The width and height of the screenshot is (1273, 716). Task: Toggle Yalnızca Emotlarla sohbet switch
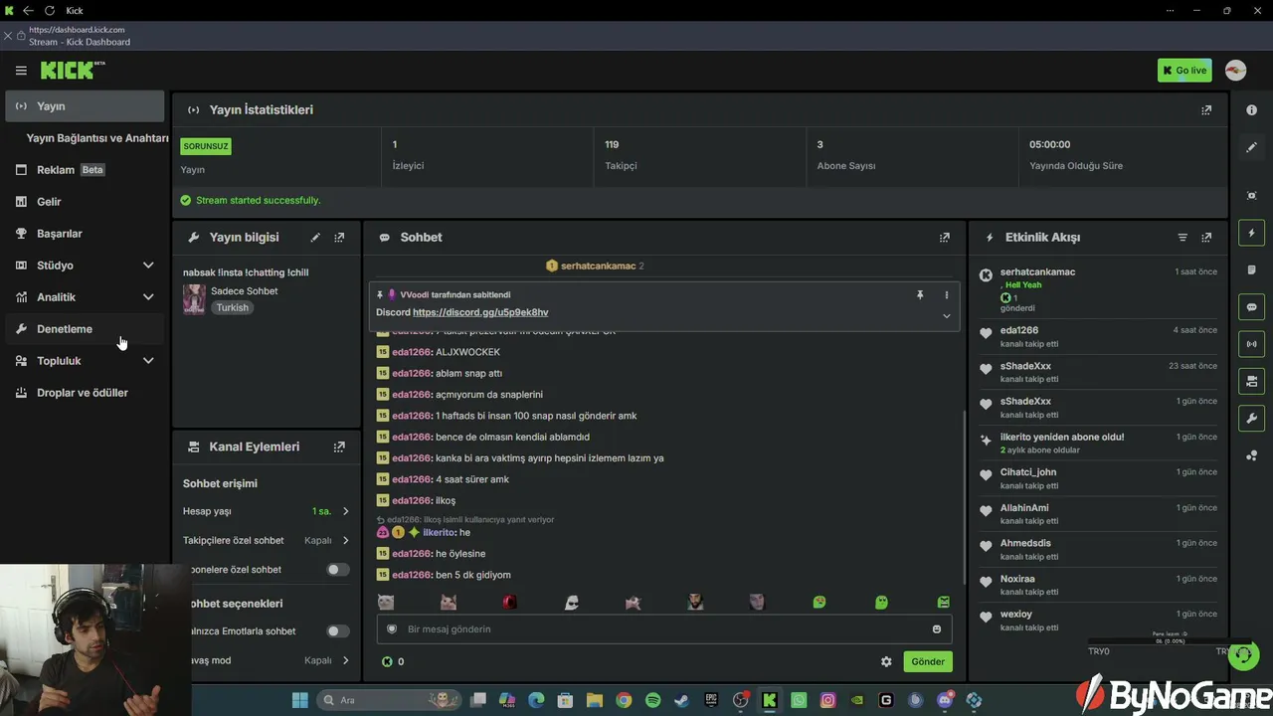[x=338, y=631]
